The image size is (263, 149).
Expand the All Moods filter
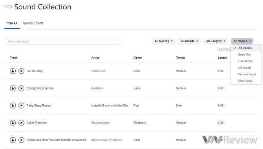189,41
